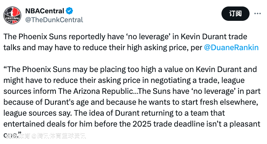Viewport: 267px width, 144px height.
Task: Click the tweet's first line about Phoenix Suns
Action: tap(125, 37)
